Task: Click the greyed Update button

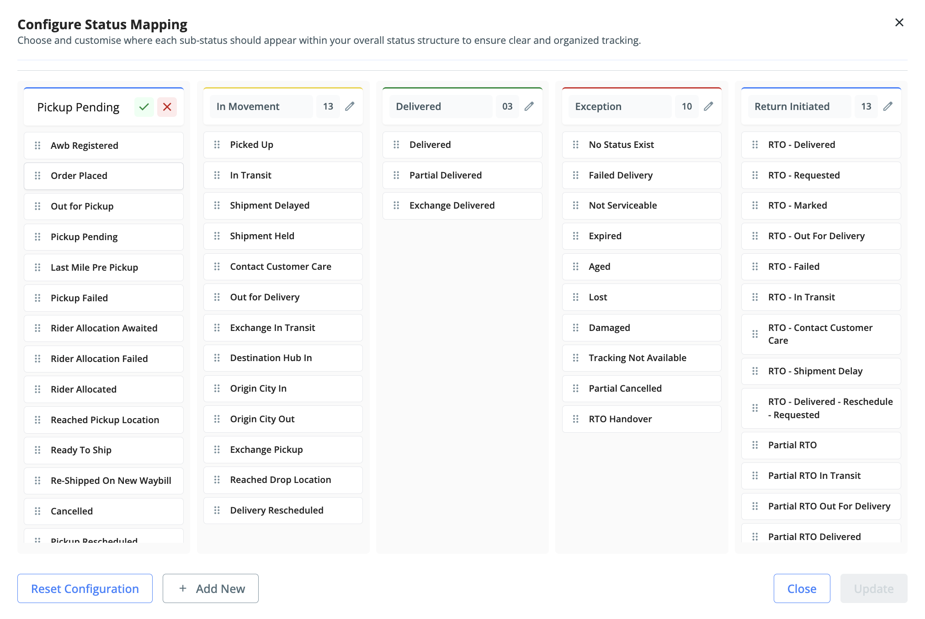Action: [873, 588]
